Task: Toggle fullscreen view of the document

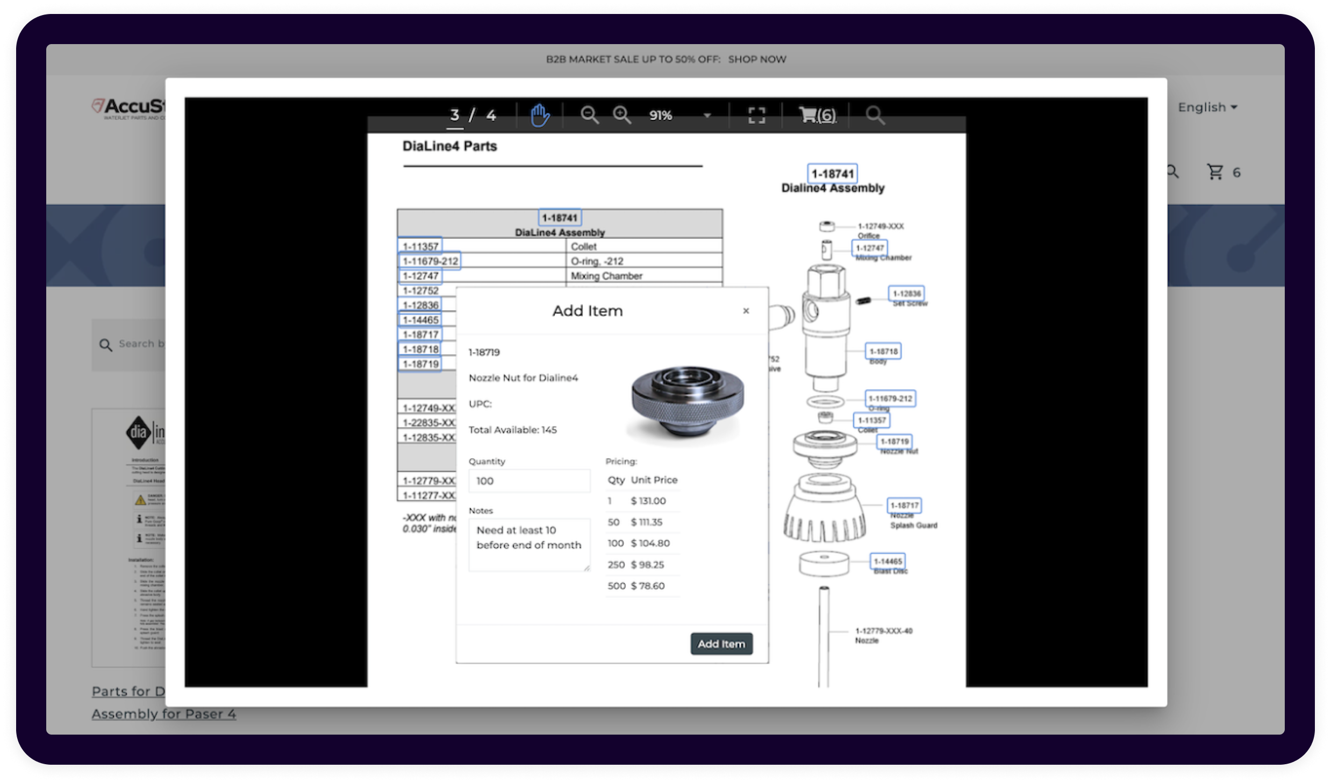Action: pyautogui.click(x=756, y=115)
